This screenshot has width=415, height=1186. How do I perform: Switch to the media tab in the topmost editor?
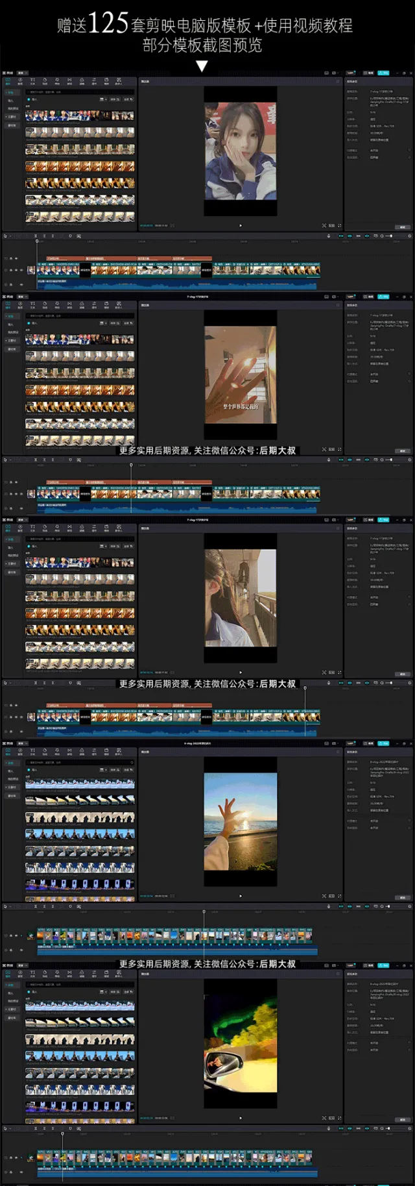point(8,81)
